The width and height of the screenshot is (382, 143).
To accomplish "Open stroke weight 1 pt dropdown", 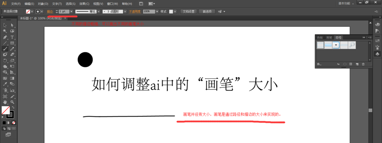I will point(71,11).
